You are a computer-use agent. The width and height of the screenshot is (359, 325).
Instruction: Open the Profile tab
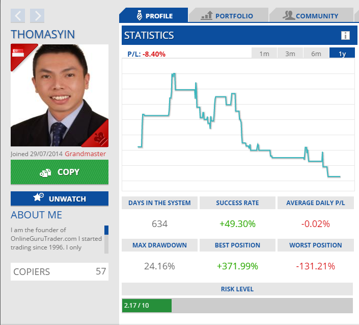click(154, 15)
